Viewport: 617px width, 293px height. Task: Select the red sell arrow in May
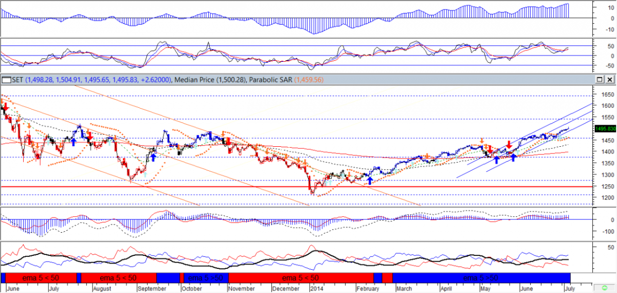coord(509,145)
